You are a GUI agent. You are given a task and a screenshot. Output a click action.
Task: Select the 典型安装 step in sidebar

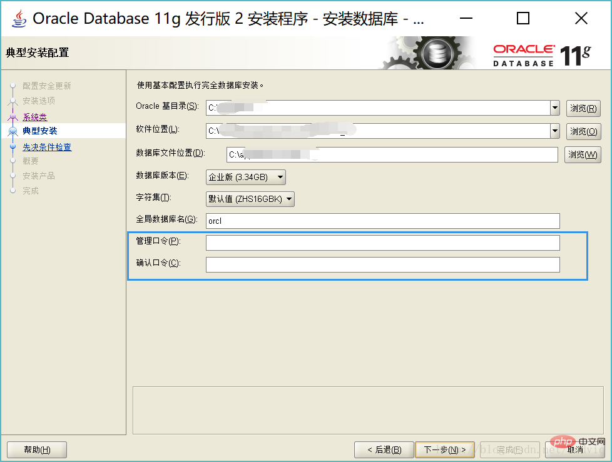(x=40, y=131)
